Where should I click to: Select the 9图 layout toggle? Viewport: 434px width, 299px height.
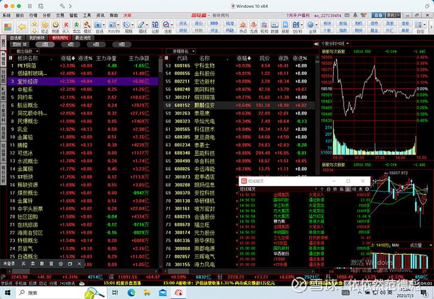click(121, 44)
